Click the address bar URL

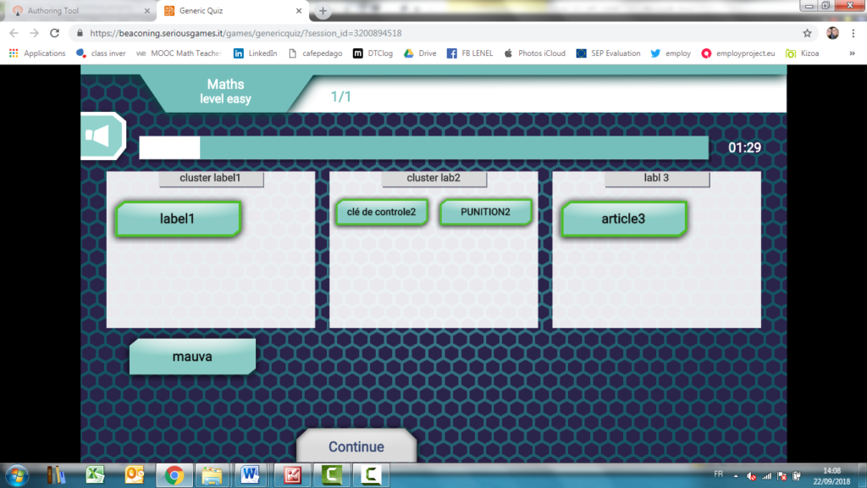pos(246,33)
